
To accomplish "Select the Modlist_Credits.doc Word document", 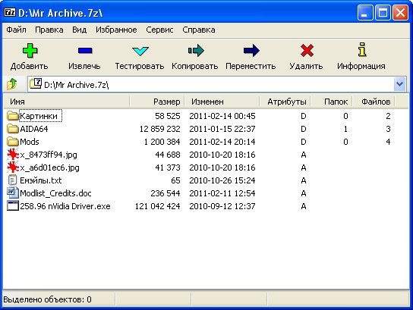I will [x=49, y=193].
